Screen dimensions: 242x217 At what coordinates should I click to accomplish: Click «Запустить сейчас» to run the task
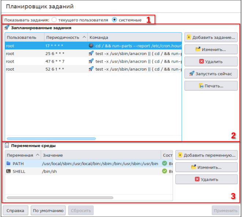tap(211, 74)
